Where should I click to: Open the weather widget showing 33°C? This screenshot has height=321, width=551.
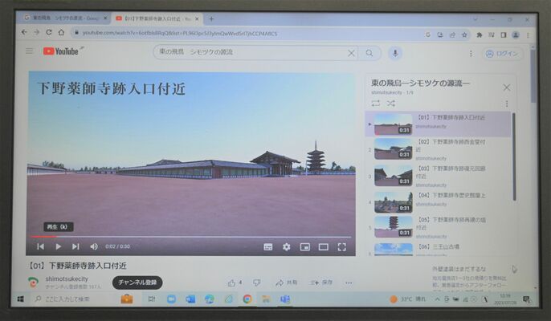[408, 299]
